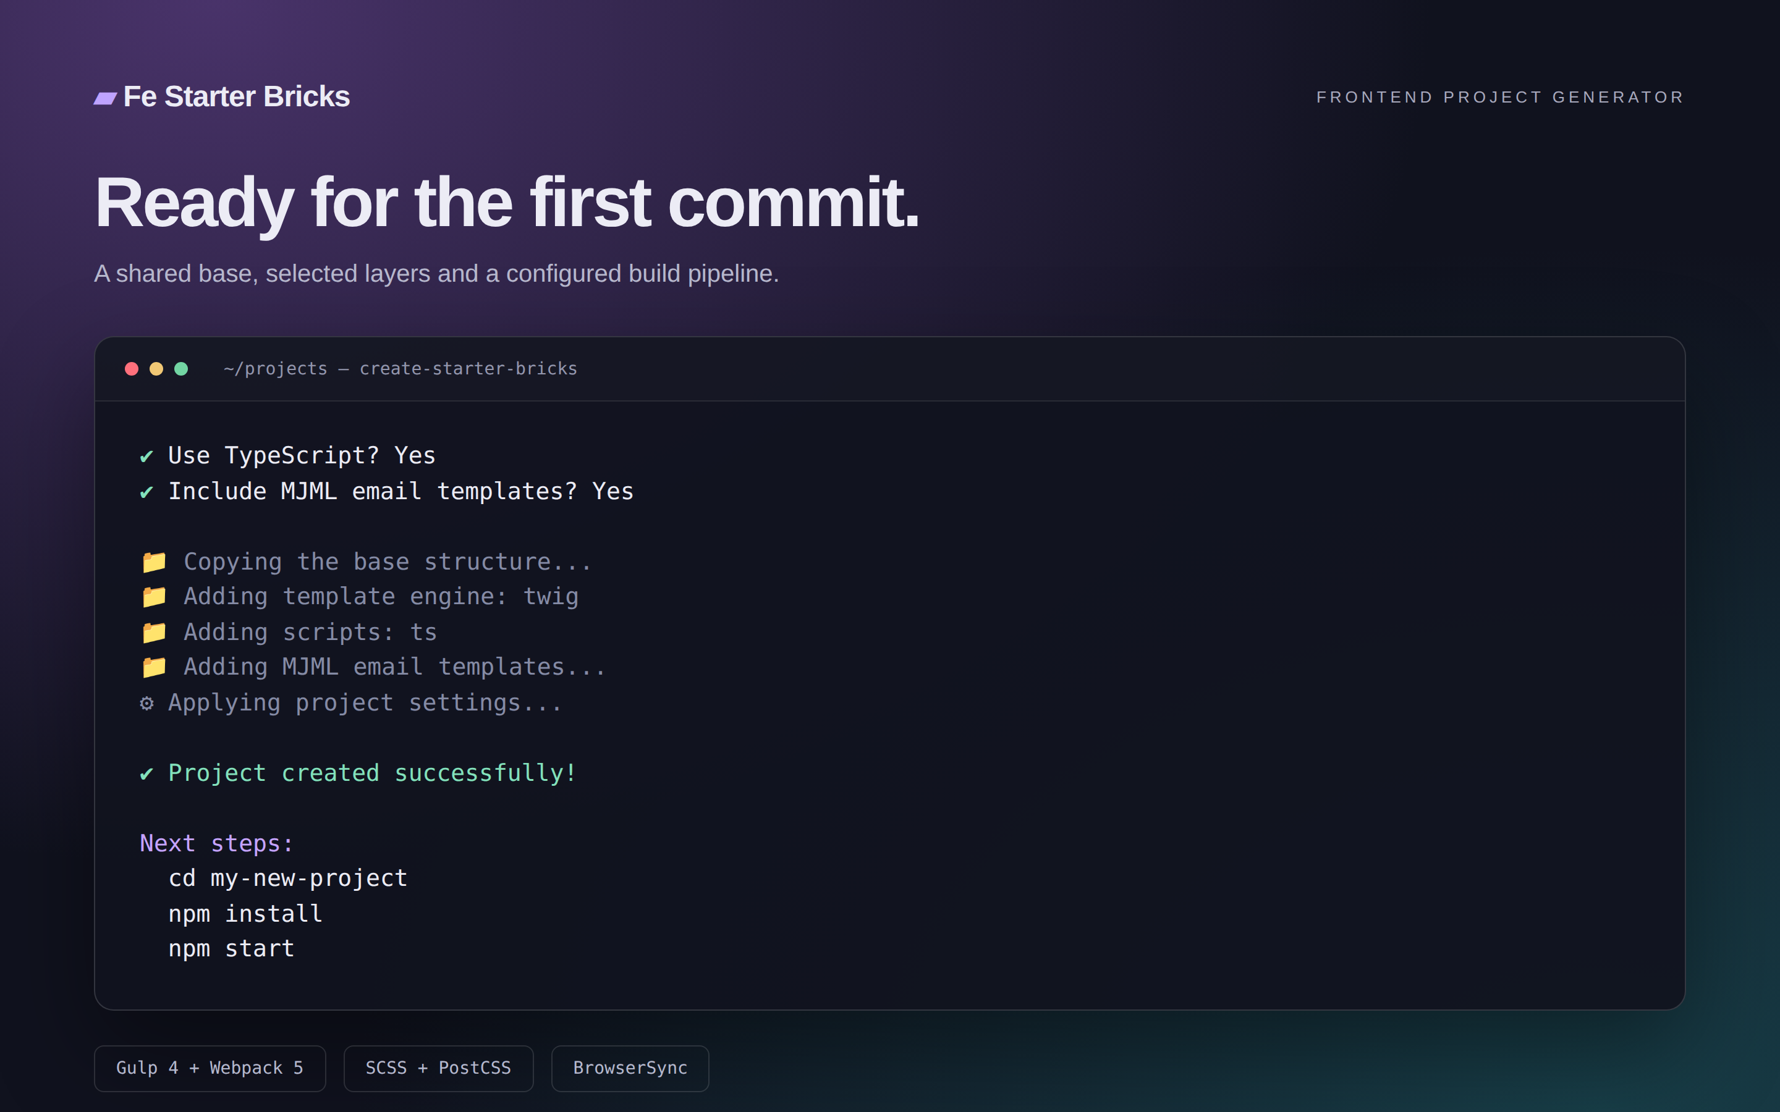This screenshot has width=1780, height=1112.
Task: Click folder icon beside Adding MJML email templates
Action: [154, 667]
